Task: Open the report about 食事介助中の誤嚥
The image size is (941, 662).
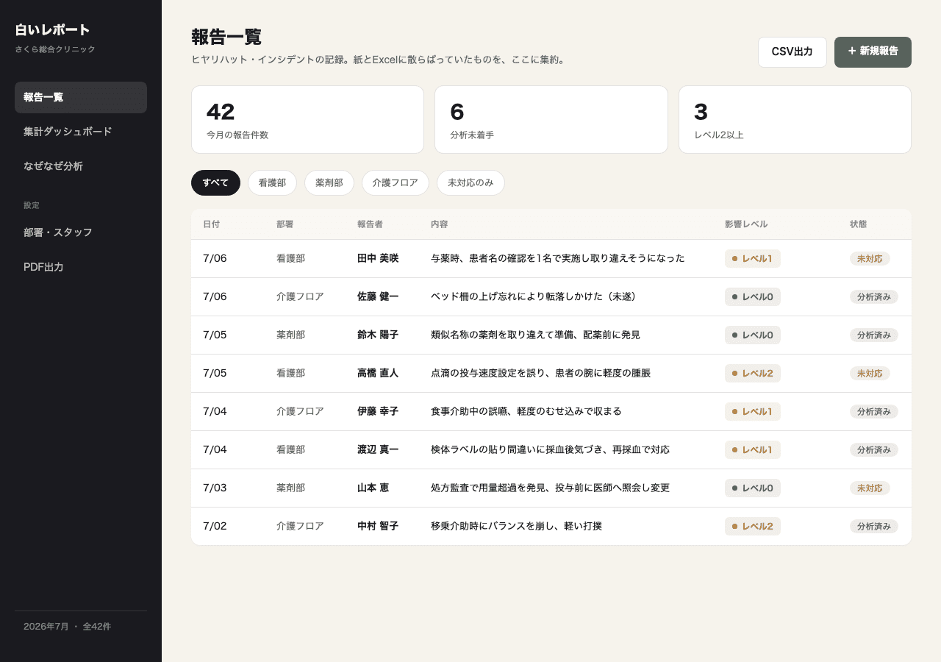Action: pyautogui.click(x=526, y=411)
